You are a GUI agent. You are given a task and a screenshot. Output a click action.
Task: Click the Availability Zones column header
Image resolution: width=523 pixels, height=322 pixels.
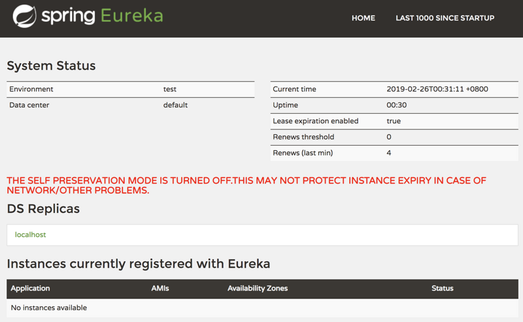(258, 288)
